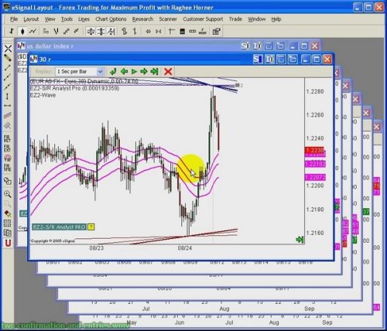Click the replay return-to-start green arrow
This screenshot has height=331, width=387.
point(113,71)
